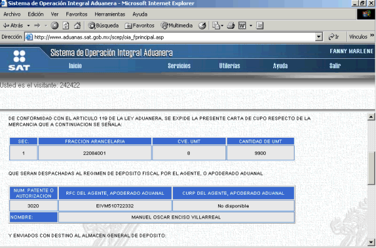Select the CVE. UMT value 8
Viewport: 376px width, 248px height.
[x=189, y=153]
